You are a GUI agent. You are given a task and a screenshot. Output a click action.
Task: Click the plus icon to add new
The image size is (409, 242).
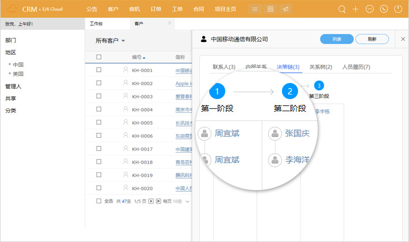[x=356, y=9]
